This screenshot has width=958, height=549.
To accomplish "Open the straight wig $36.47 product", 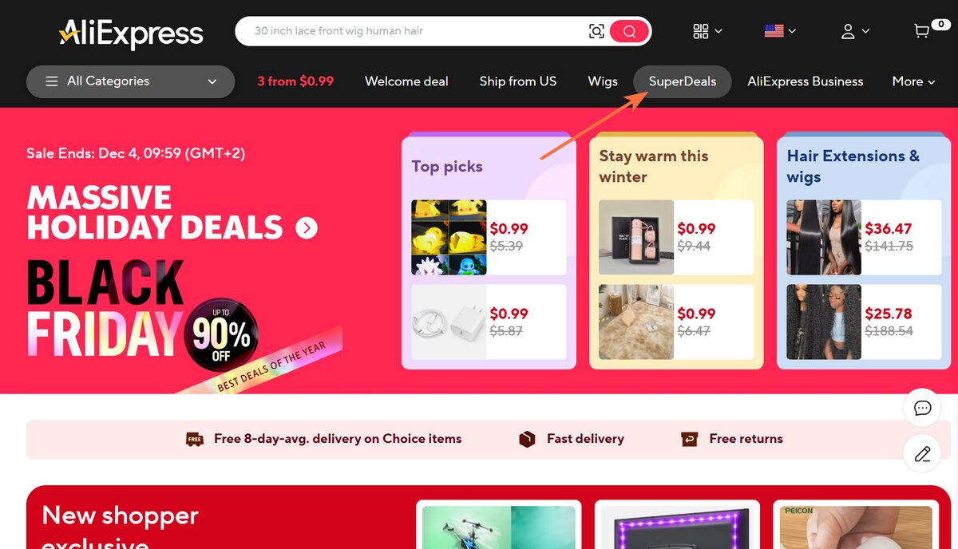I will (864, 237).
